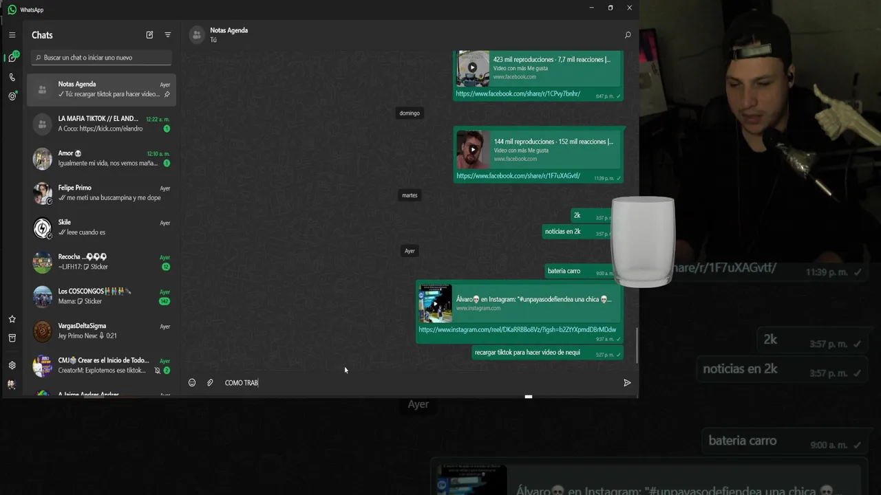This screenshot has width=881, height=495.
Task: Open the profile avatar in sidebar
Action: pos(12,385)
